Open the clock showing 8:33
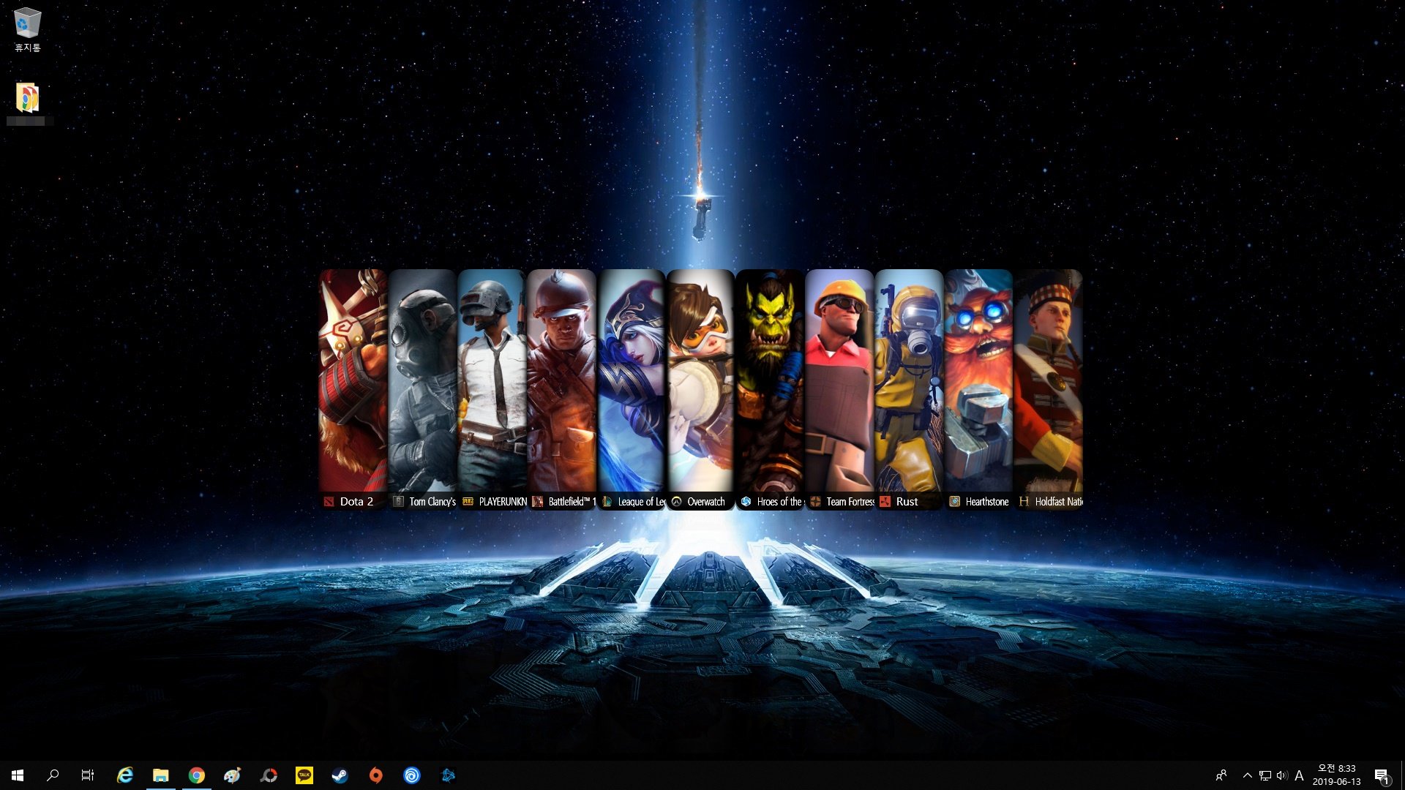Screen dimensions: 1405x790 [x=1337, y=775]
